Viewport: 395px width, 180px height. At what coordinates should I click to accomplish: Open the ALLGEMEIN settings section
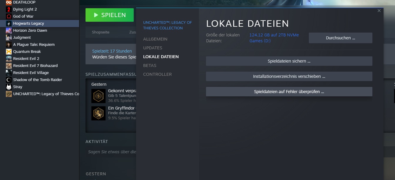click(x=155, y=39)
